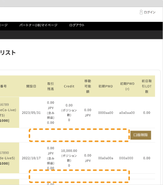Viewport: 163px width, 185px height.
Task: Select initial password 00a0a00a
Action: click(106, 158)
